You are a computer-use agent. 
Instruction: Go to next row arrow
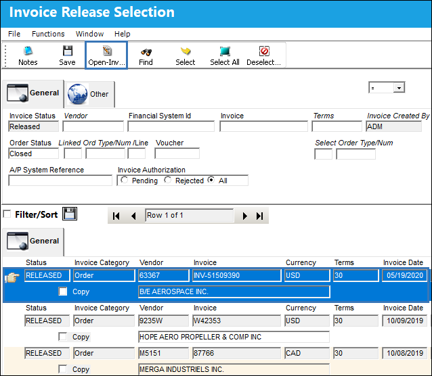[x=244, y=216]
